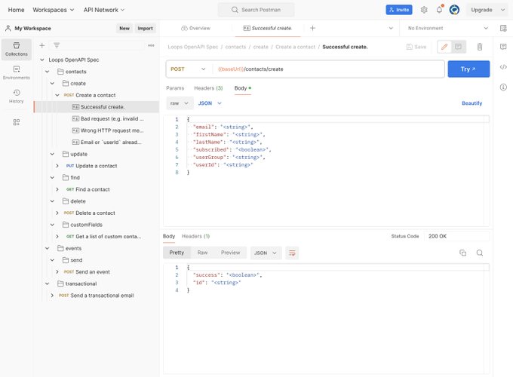Open the environment quick look icon
Image resolution: width=513 pixels, height=377 pixels.
click(503, 28)
